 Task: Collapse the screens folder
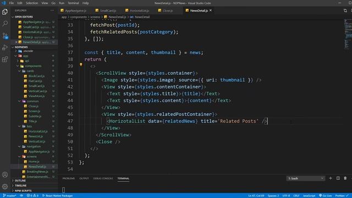pyautogui.click(x=32, y=156)
